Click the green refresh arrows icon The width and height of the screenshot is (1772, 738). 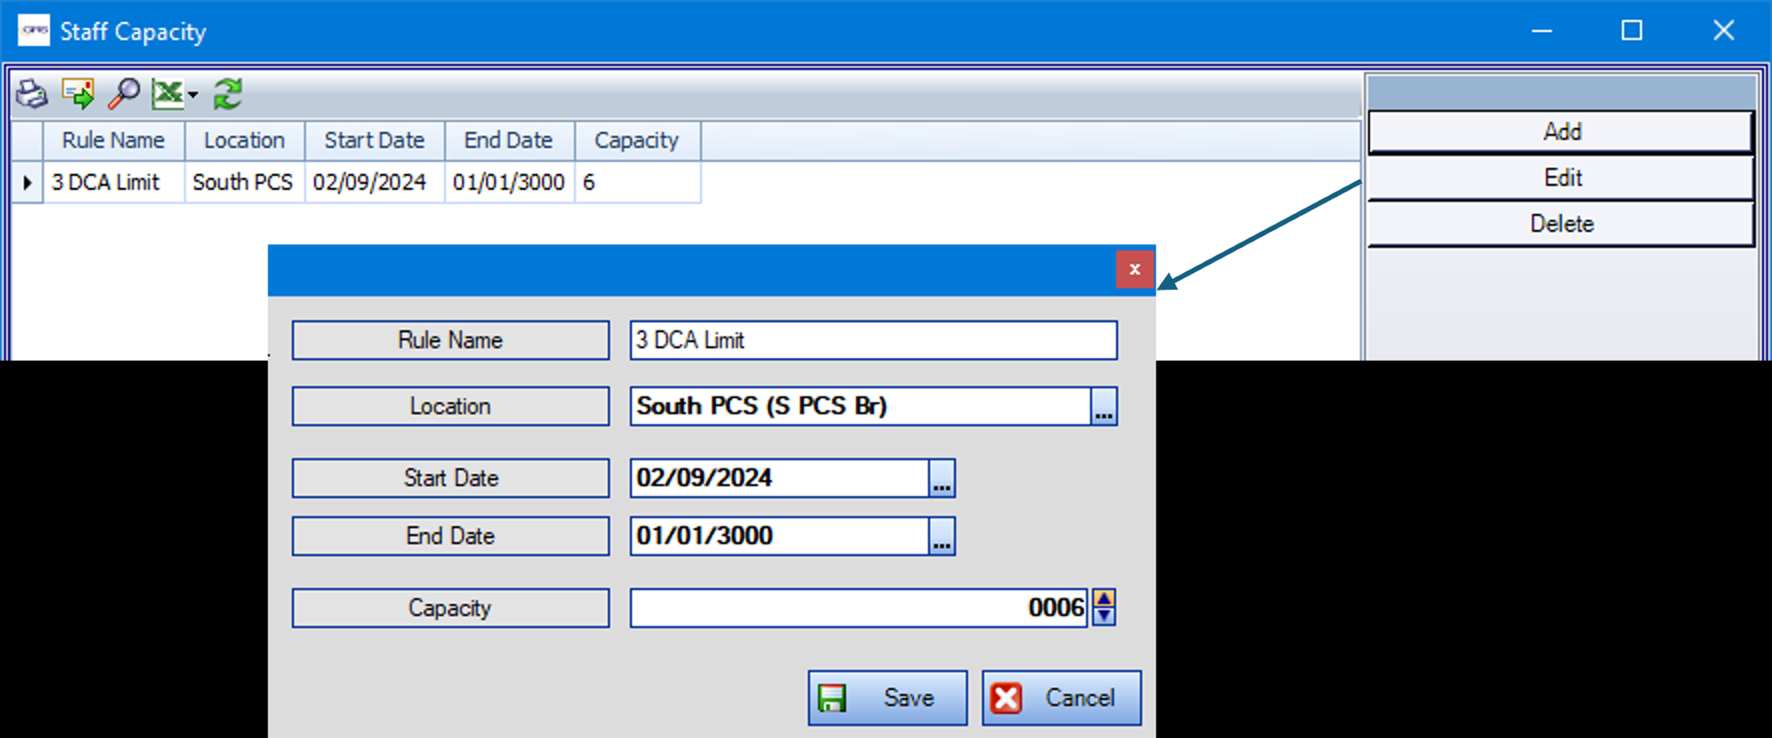228,94
